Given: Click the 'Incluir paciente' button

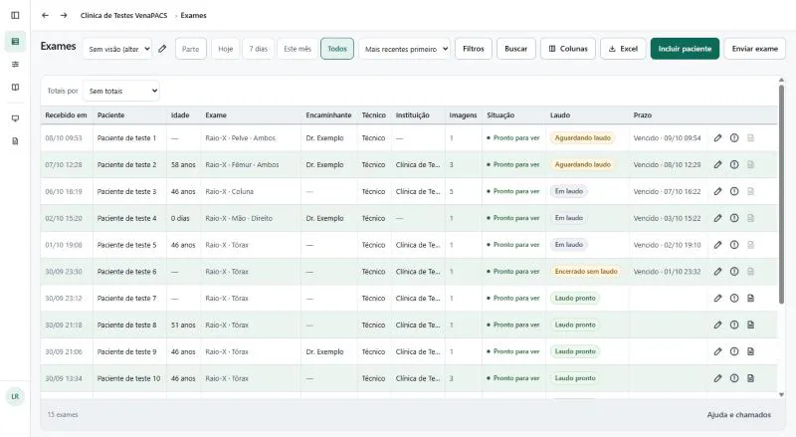Looking at the screenshot, I should coord(685,49).
